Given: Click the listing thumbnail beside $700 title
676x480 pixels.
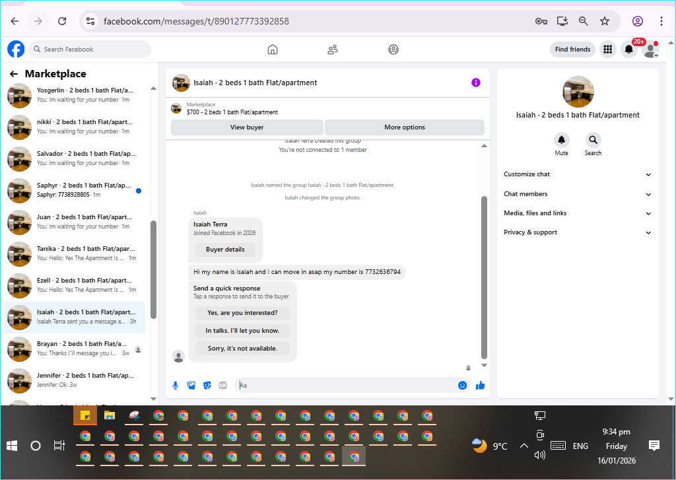Looking at the screenshot, I should pyautogui.click(x=176, y=108).
